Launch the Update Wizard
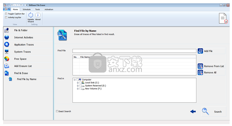This screenshot has width=232, height=126. point(31,17)
